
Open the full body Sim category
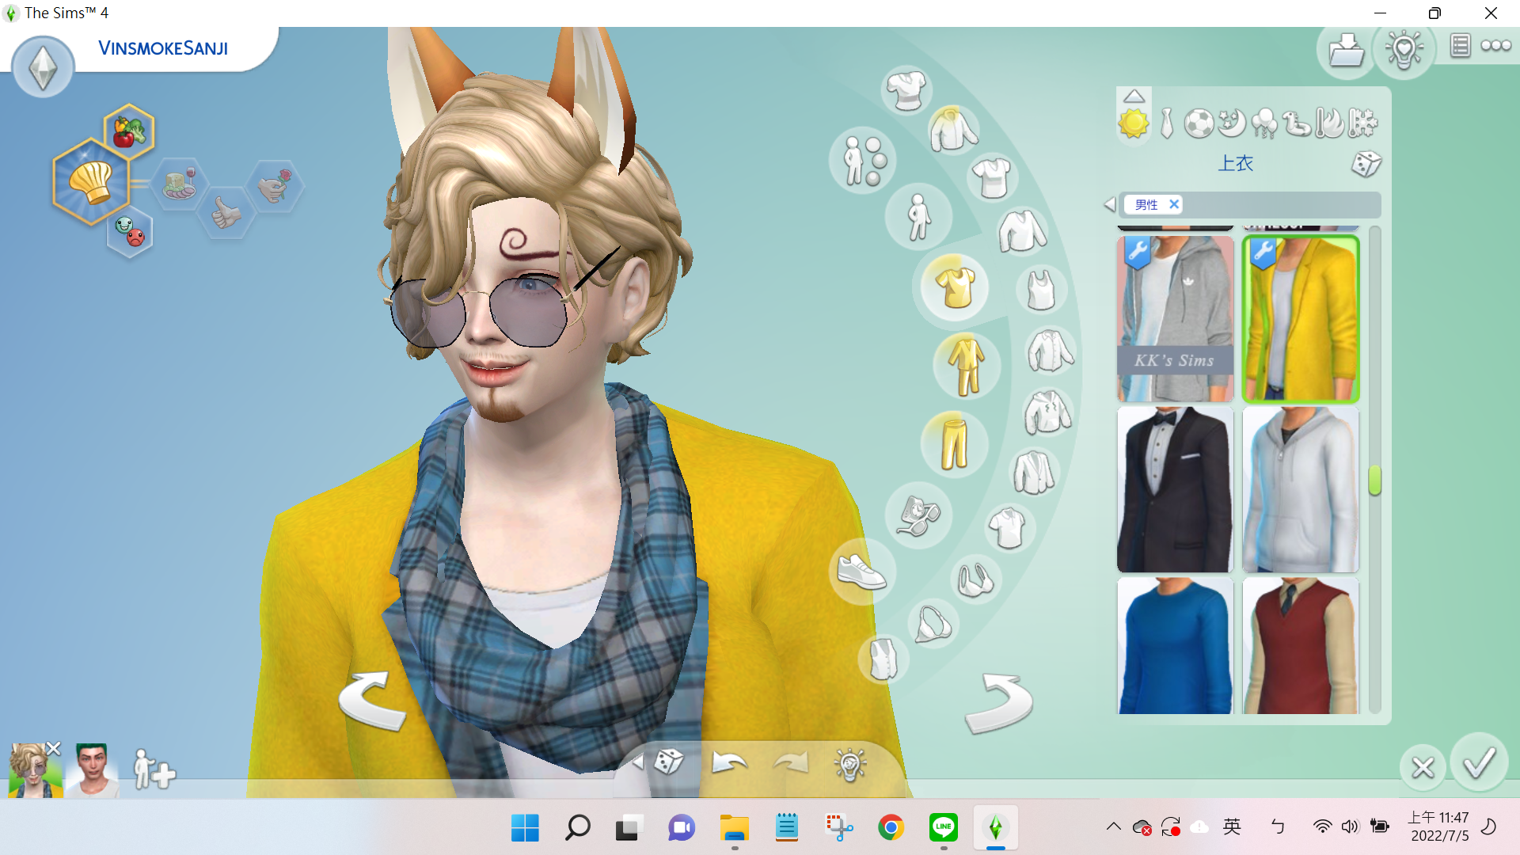(918, 217)
